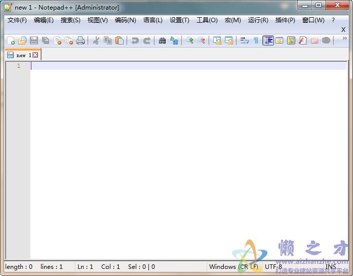The height and width of the screenshot is (276, 353).
Task: Open Folder as Workspace icon
Action: [315, 40]
